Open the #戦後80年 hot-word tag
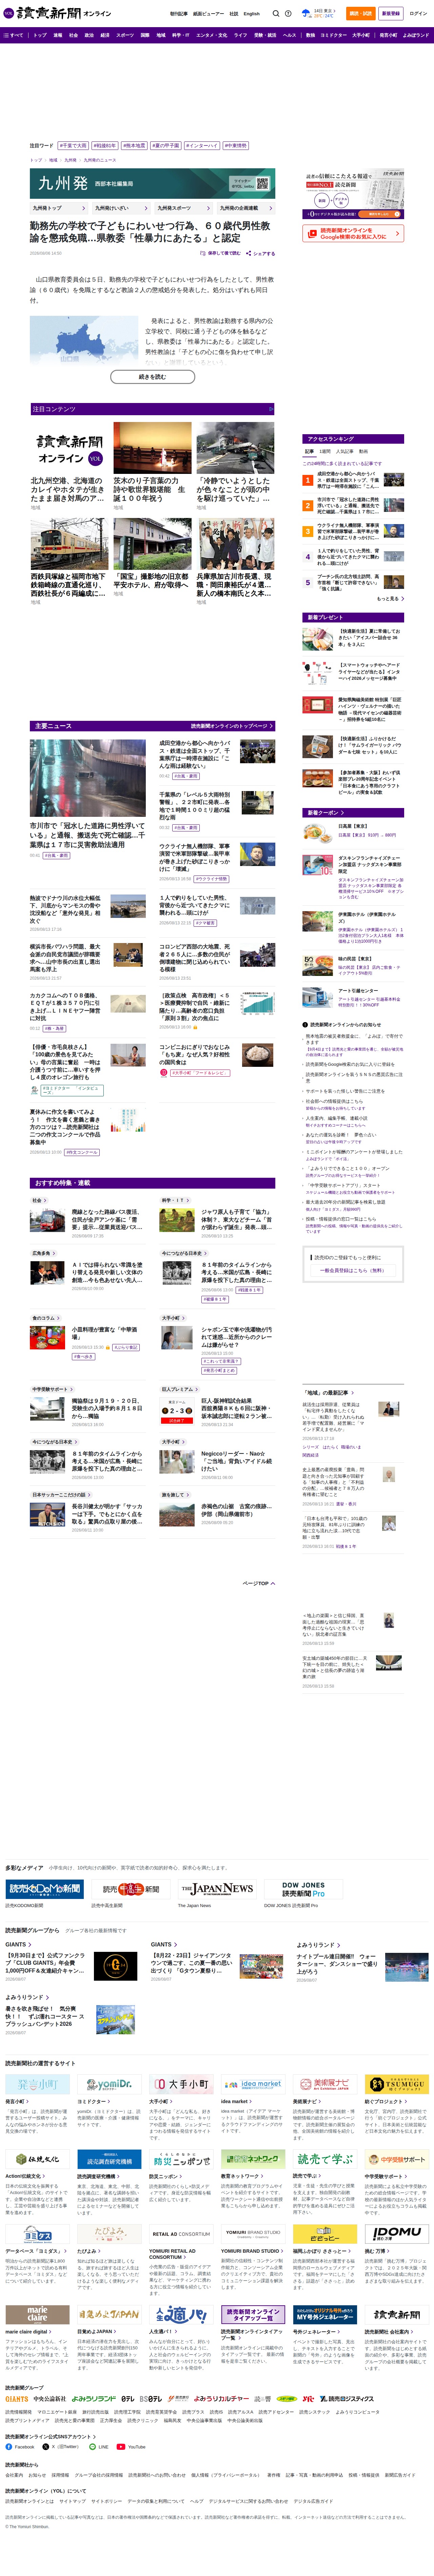The height and width of the screenshot is (2576, 434). pos(105,146)
